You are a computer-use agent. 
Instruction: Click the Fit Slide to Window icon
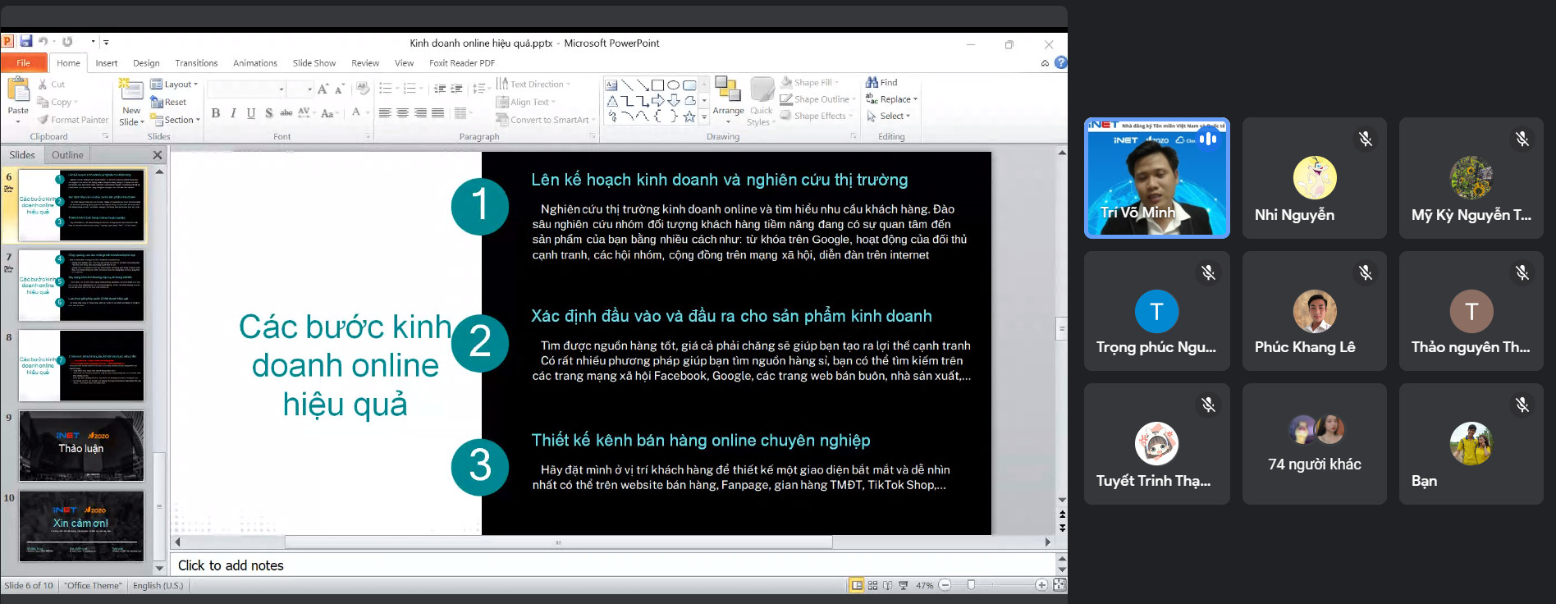tap(1059, 585)
